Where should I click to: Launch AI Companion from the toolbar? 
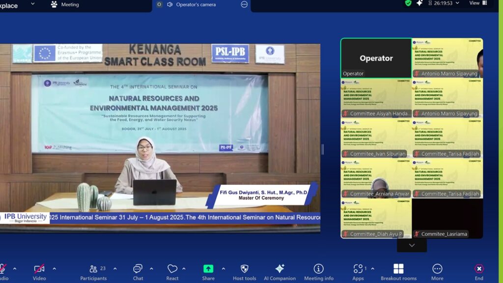(x=279, y=269)
